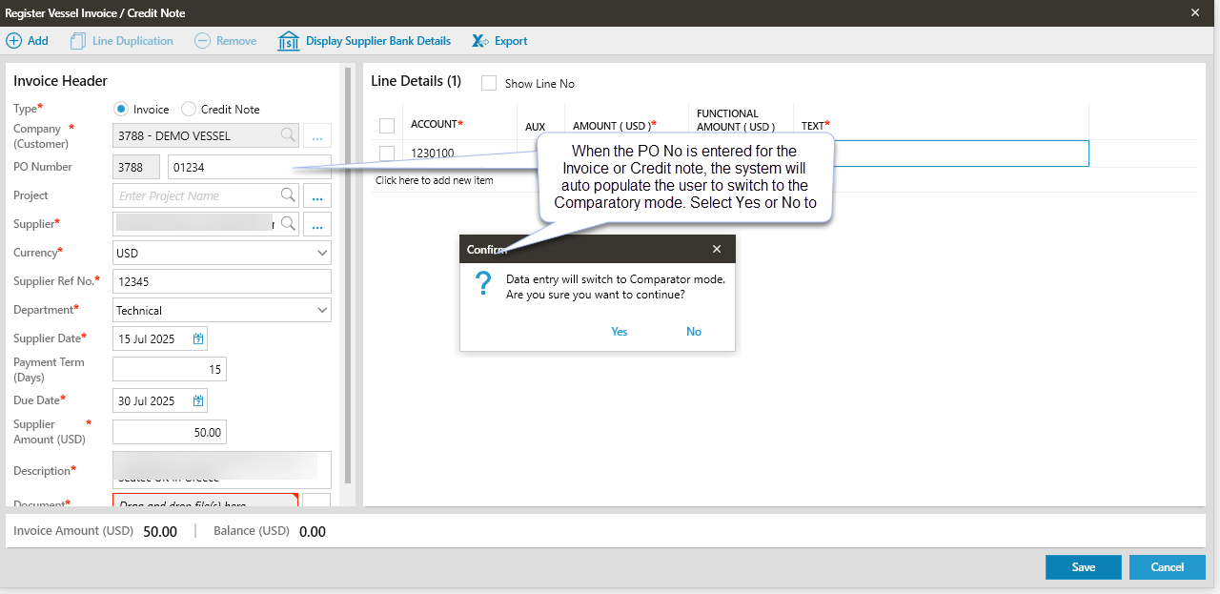Screen dimensions: 1220x594
Task: Click account cell 1230100
Action: click(432, 153)
